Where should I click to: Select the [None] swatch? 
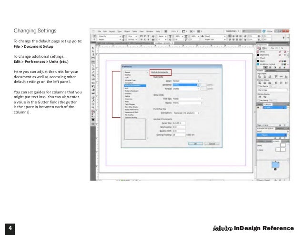(272, 52)
